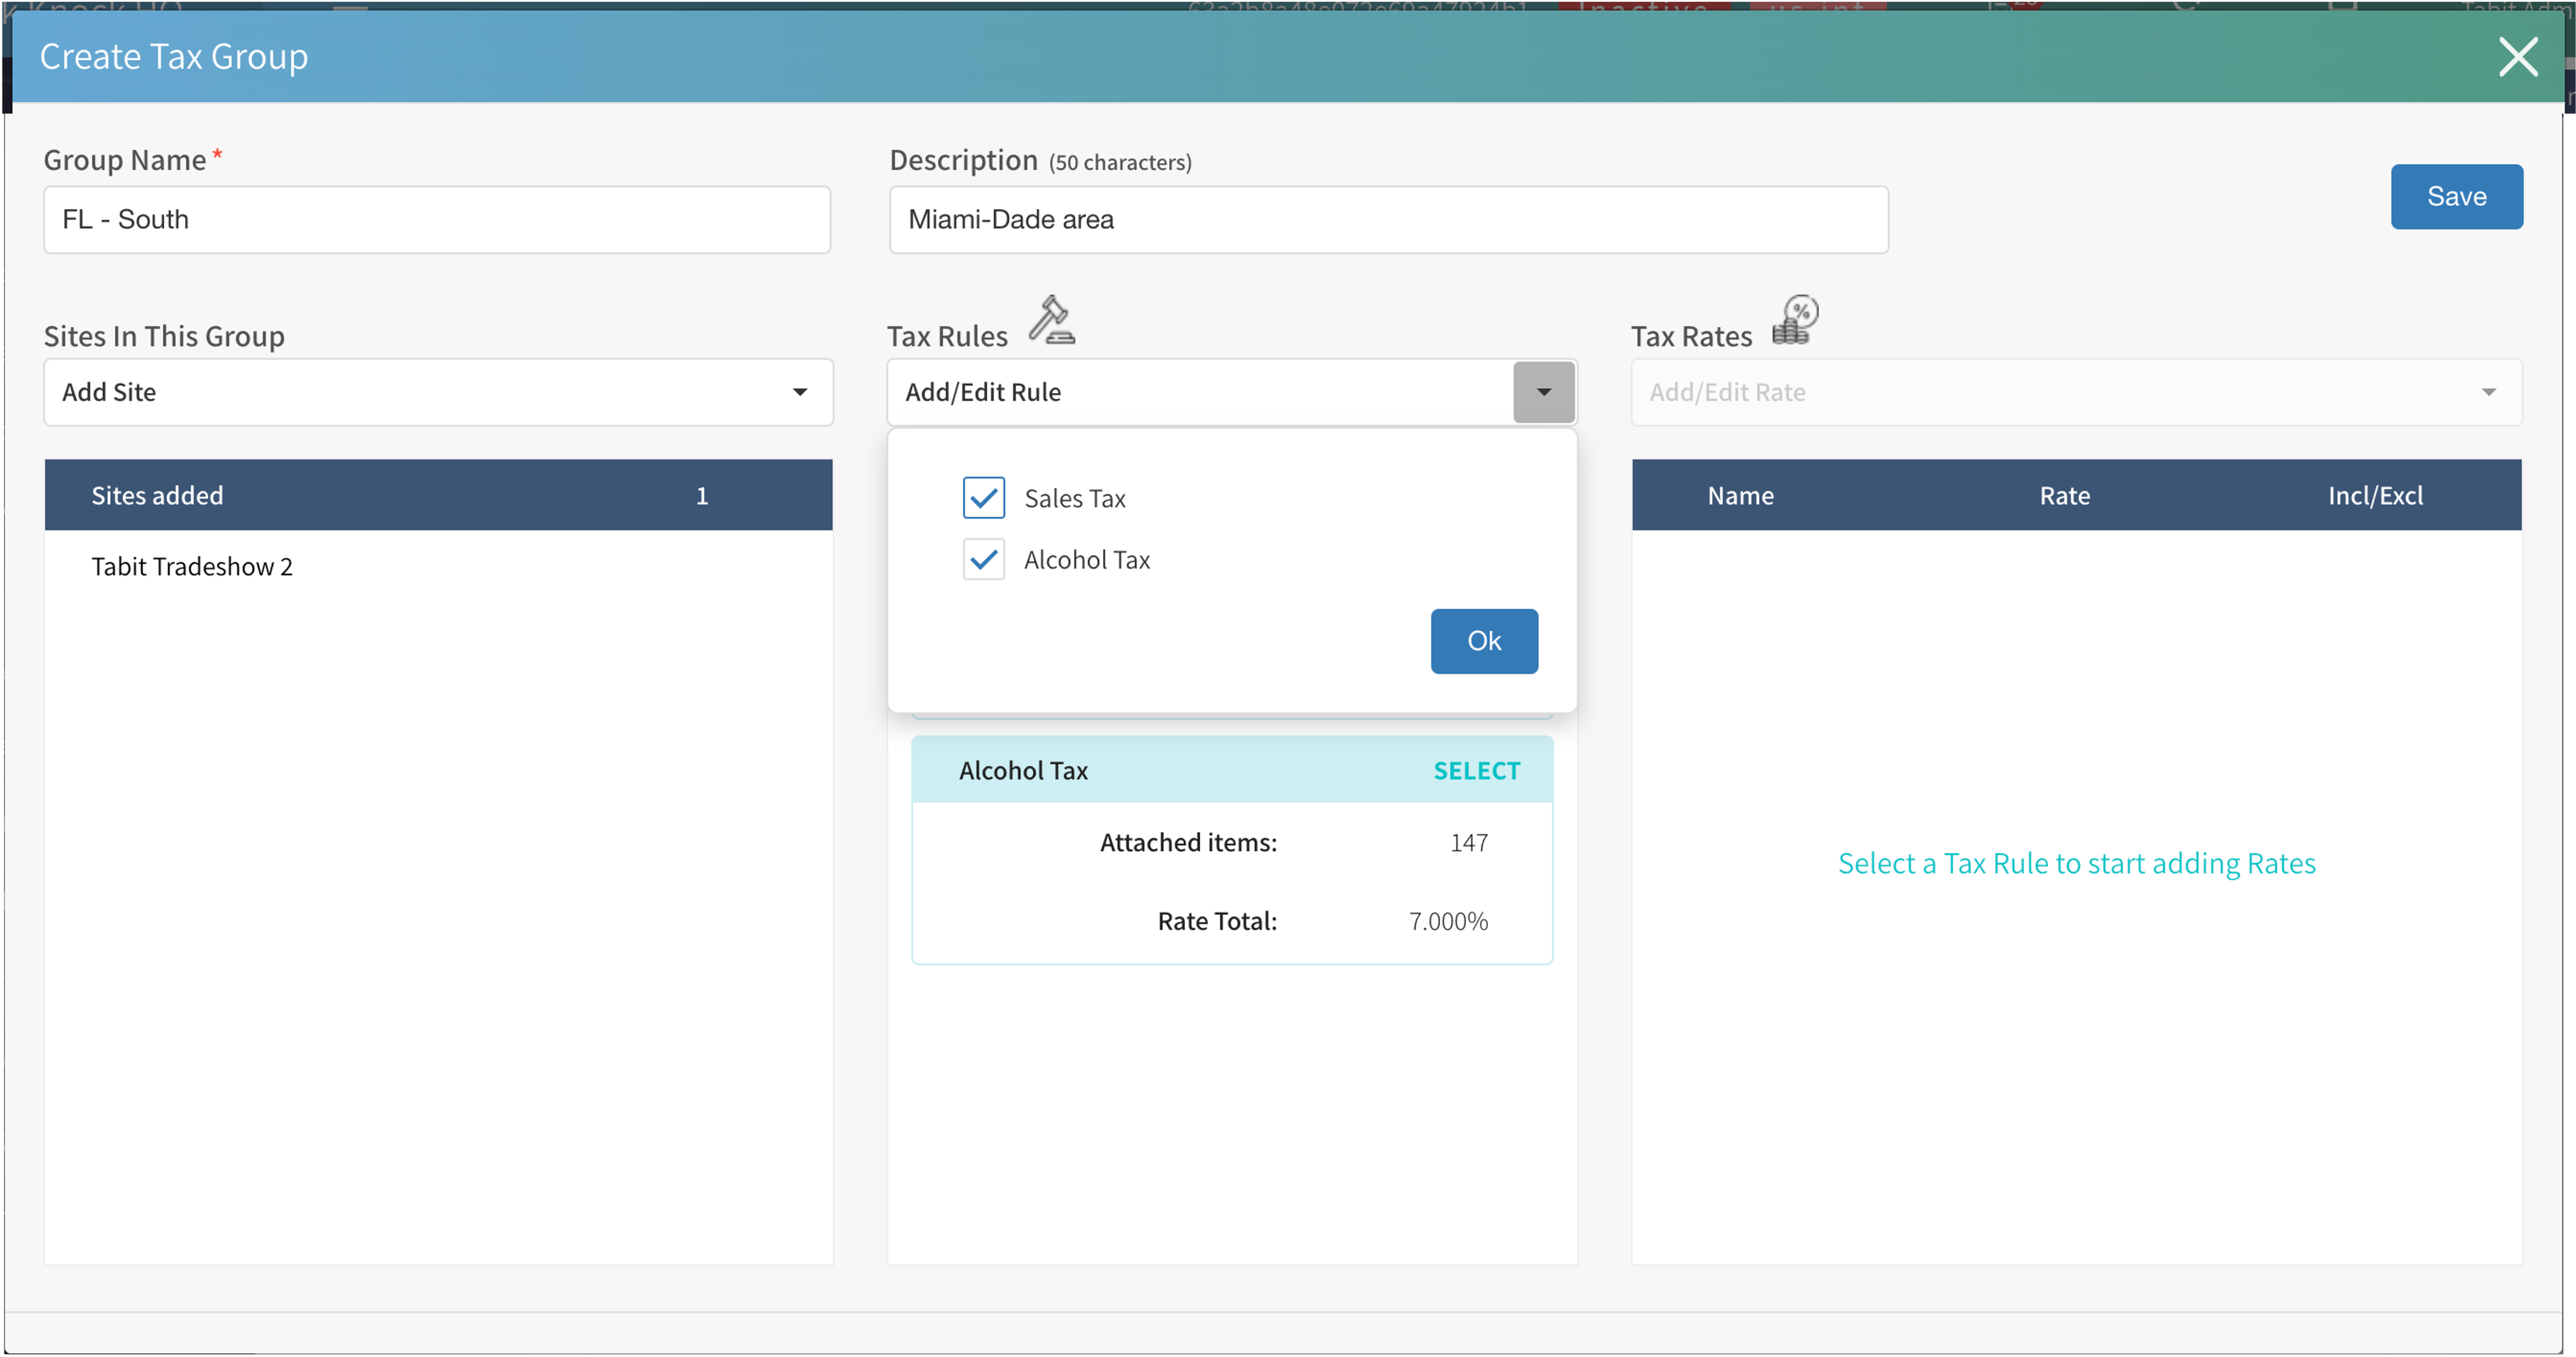
Task: Click the Rate column header
Action: 2064,496
